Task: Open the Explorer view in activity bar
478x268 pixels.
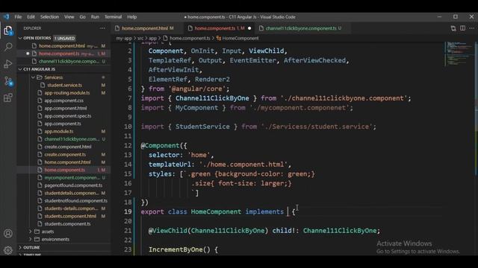Action: click(8, 31)
